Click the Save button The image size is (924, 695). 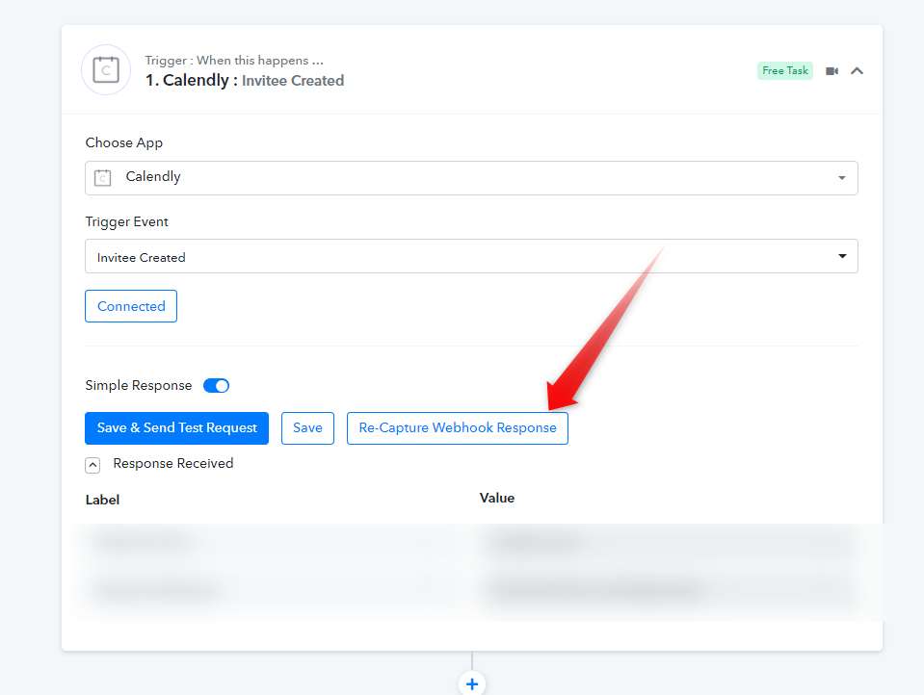coord(307,428)
